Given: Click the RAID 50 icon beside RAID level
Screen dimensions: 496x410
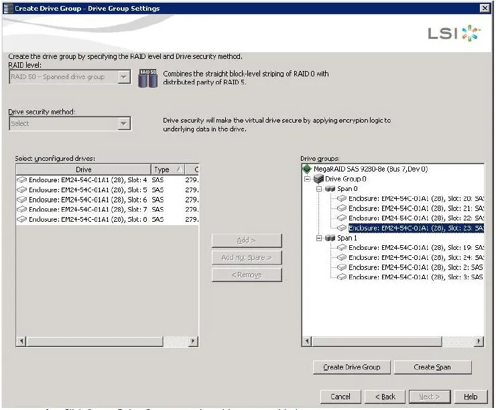Looking at the screenshot, I should 147,78.
